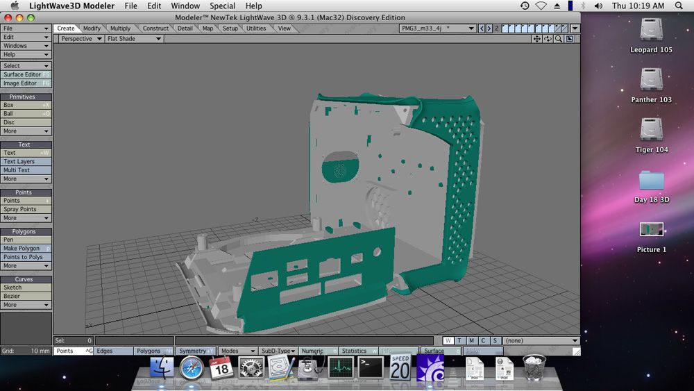Open the Speed 20 dock icon
Image resolution: width=694 pixels, height=391 pixels.
pyautogui.click(x=400, y=367)
